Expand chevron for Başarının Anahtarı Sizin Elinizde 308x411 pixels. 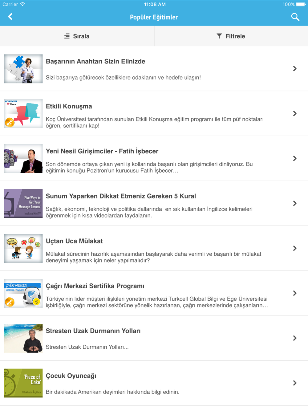pos(295,69)
